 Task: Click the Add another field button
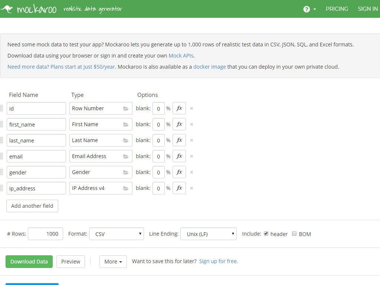click(x=32, y=206)
